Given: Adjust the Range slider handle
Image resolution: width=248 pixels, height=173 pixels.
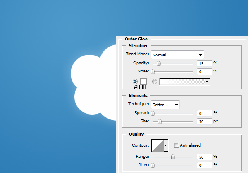Looking at the screenshot, I should click(x=173, y=157).
